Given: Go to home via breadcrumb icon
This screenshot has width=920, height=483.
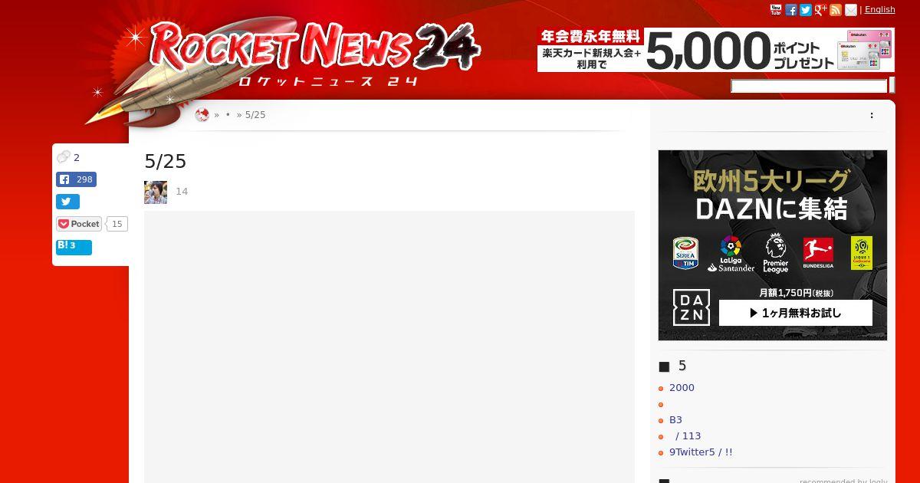Looking at the screenshot, I should (202, 115).
